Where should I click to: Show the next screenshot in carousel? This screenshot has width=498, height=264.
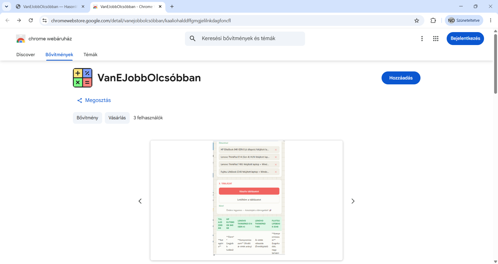[x=353, y=201]
